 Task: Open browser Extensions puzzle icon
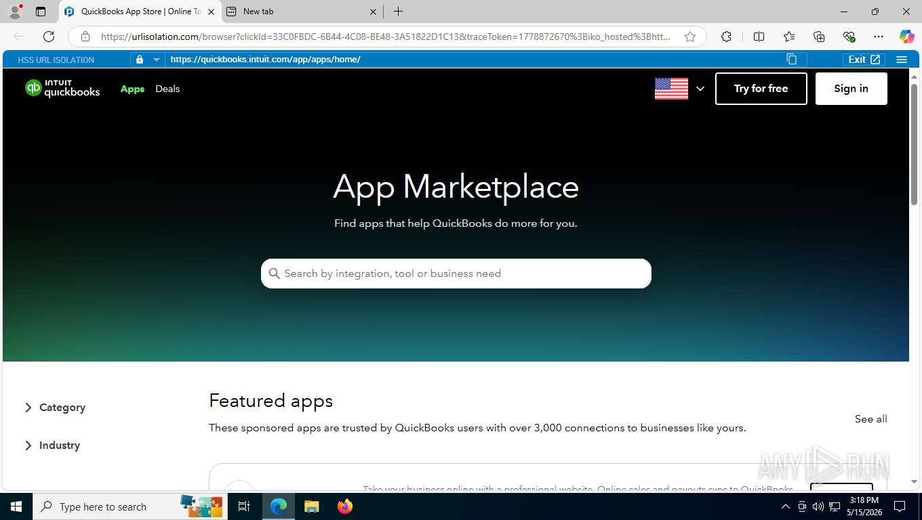pyautogui.click(x=726, y=37)
